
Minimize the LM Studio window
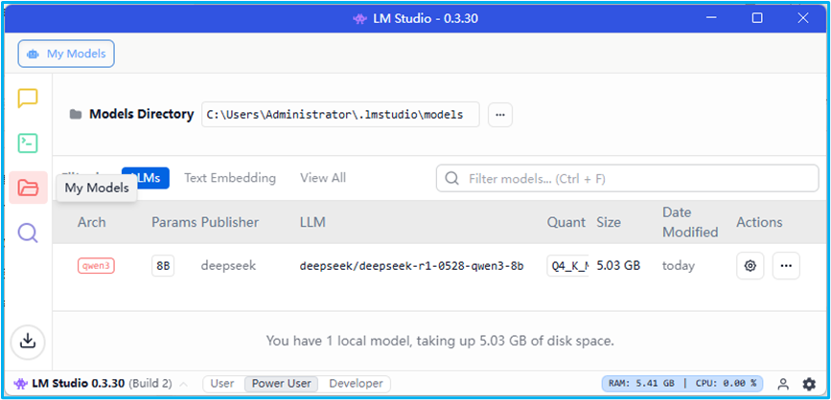[713, 18]
